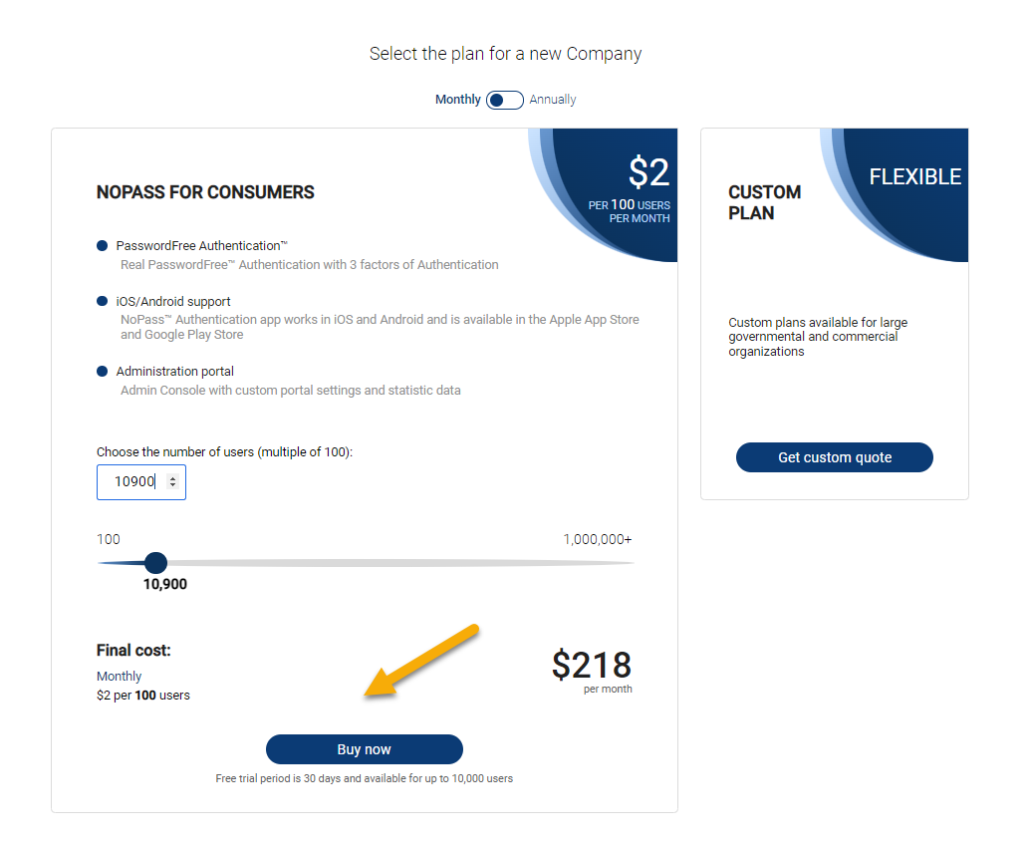Click the CUSTOM PLAN card heading

[764, 202]
